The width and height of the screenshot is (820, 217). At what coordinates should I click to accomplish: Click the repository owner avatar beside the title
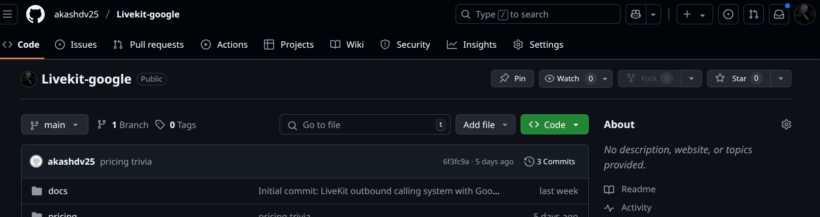pyautogui.click(x=29, y=79)
